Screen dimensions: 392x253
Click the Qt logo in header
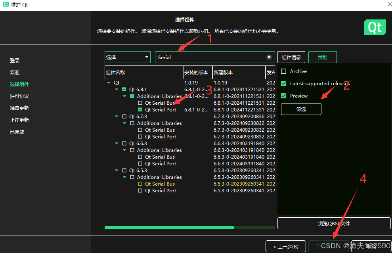pos(375,27)
